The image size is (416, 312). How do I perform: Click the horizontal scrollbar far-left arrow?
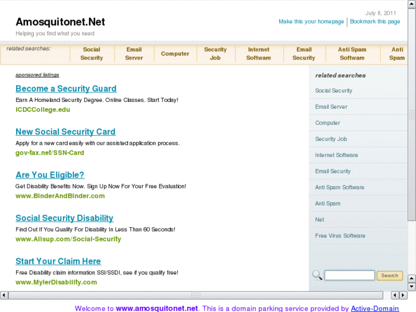tap(4, 295)
